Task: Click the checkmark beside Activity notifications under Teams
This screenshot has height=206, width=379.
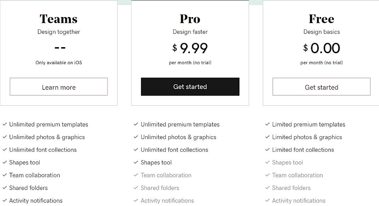Action: (5, 200)
